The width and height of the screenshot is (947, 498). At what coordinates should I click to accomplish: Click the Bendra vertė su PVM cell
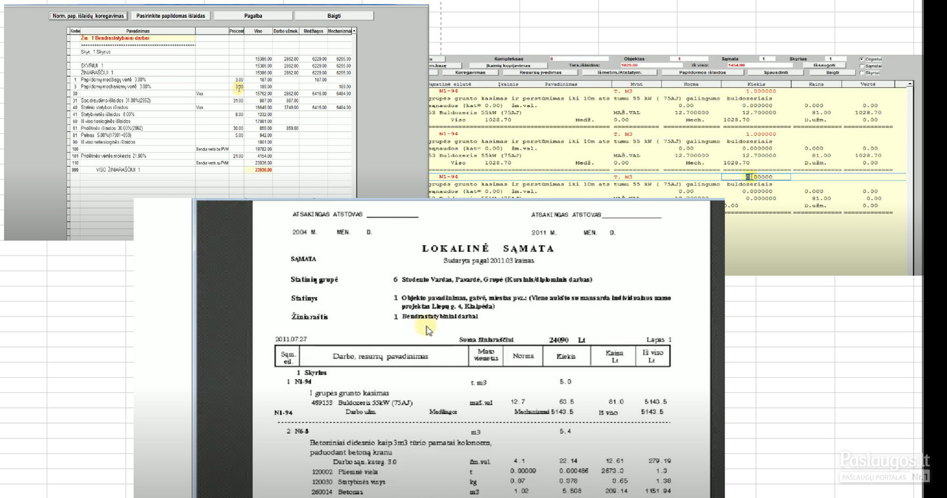click(x=212, y=162)
